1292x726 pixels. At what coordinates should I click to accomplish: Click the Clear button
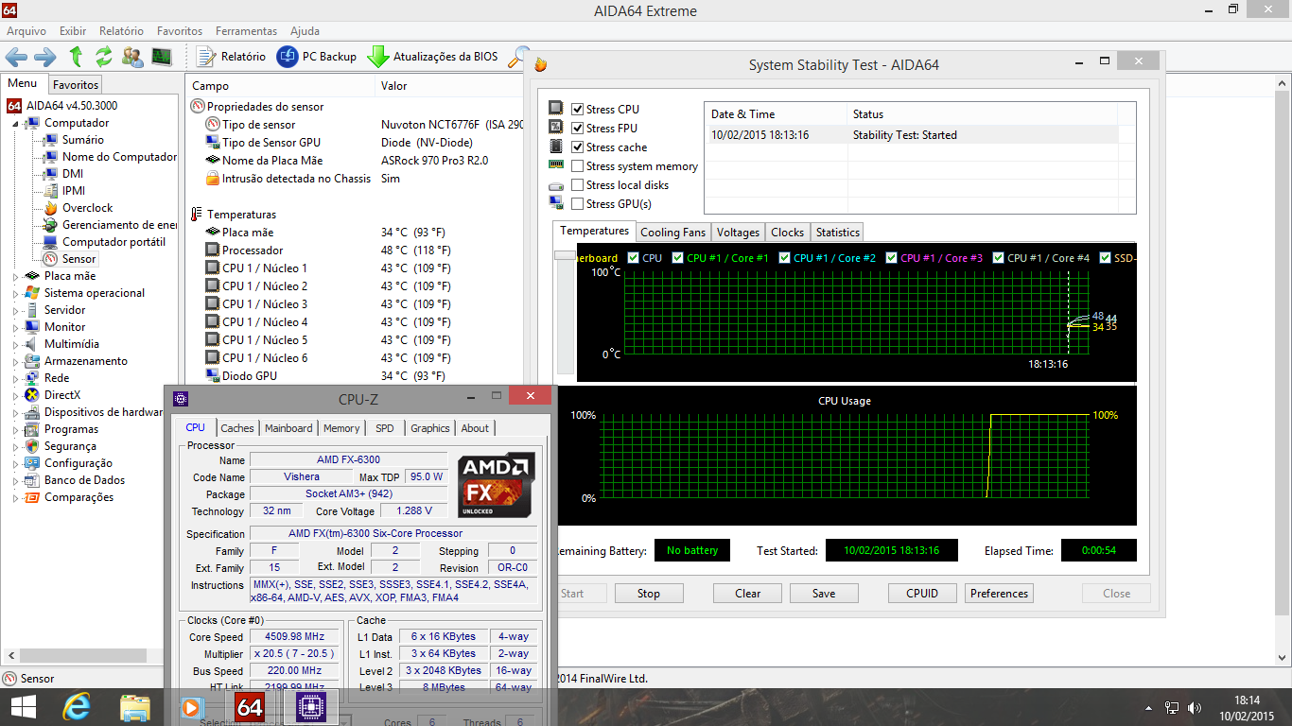click(x=748, y=594)
